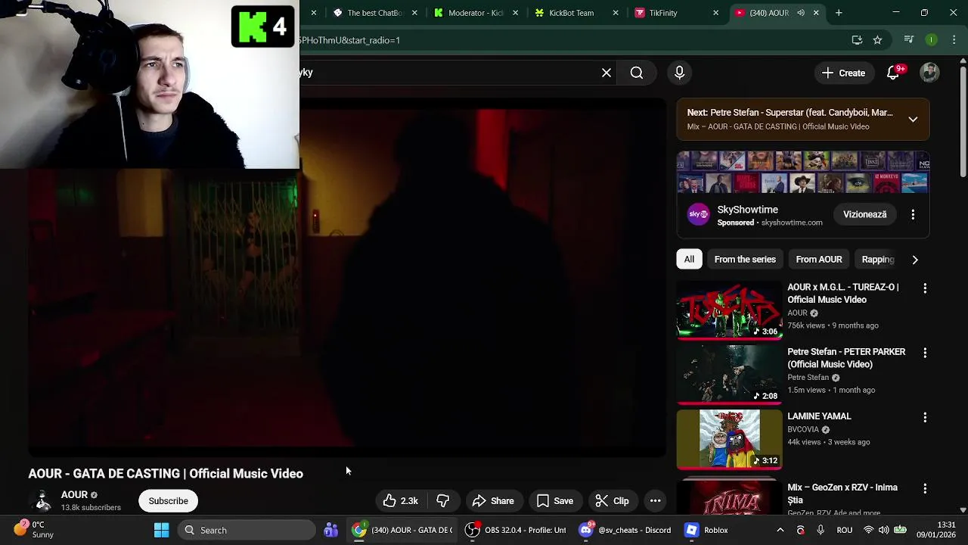Open the weather widget 0°C Sunny
968x545 pixels.
coord(34,530)
